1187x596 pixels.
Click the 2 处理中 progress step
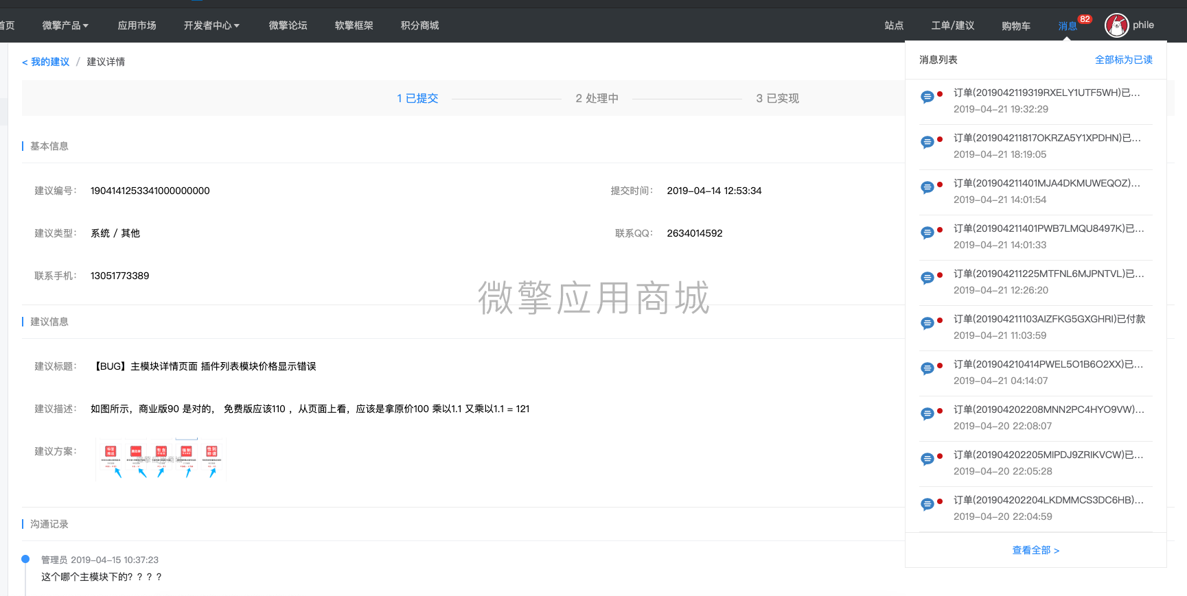[x=597, y=98]
